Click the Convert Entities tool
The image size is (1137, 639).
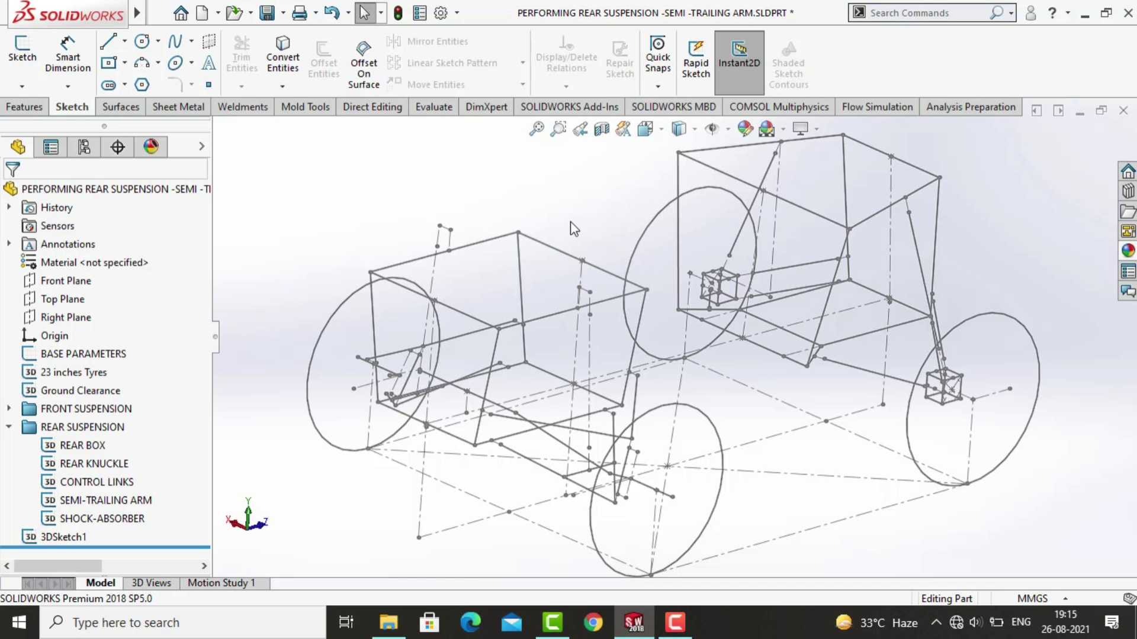point(282,54)
